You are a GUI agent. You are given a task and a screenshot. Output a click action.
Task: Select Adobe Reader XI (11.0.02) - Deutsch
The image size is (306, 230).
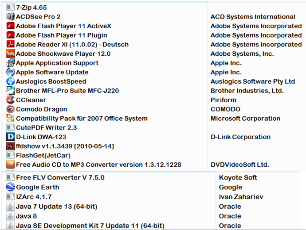pyautogui.click(x=72, y=45)
